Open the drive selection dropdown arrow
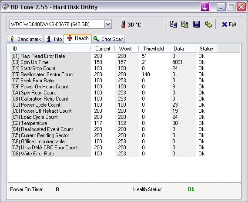Screen dimensions: 248x202 pos(108,24)
